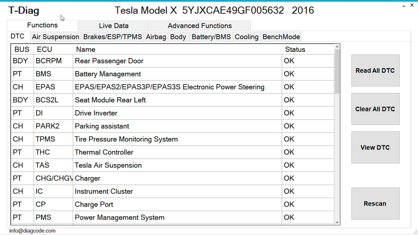The image size is (418, 235).
Task: Open the Air Suspension sub-tab
Action: pyautogui.click(x=56, y=37)
